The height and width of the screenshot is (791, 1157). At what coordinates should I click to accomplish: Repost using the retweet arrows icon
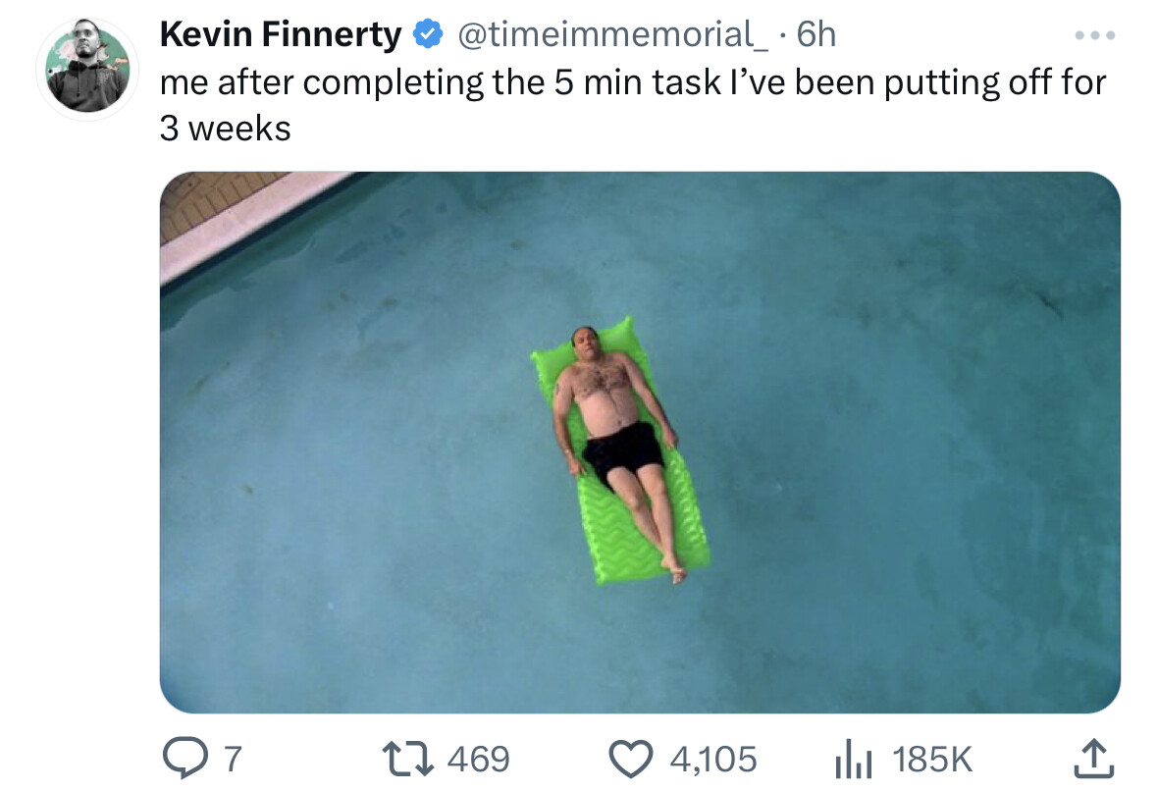[408, 759]
